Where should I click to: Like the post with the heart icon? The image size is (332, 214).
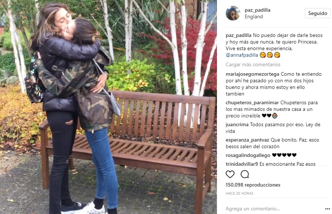[230, 174]
